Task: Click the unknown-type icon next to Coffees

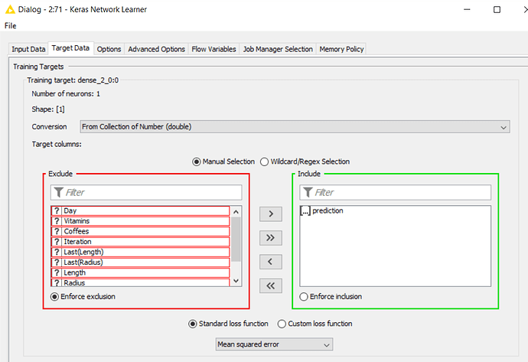Action: pyautogui.click(x=57, y=231)
